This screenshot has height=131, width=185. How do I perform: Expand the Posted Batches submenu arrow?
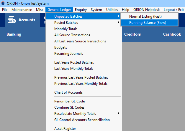[118, 22]
